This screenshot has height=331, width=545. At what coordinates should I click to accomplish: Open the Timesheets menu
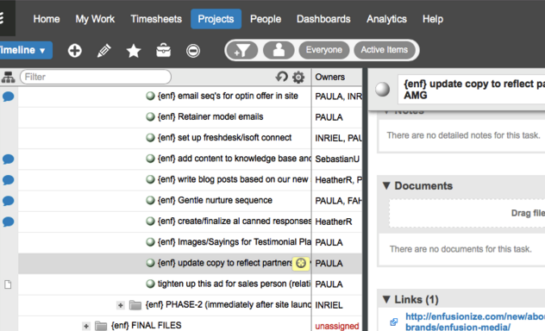coord(156,19)
